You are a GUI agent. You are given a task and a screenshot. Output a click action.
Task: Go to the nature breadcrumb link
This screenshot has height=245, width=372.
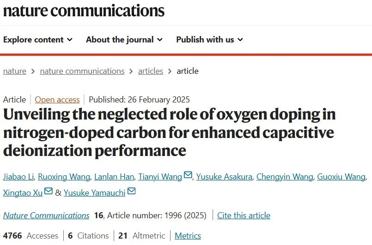pyautogui.click(x=15, y=71)
